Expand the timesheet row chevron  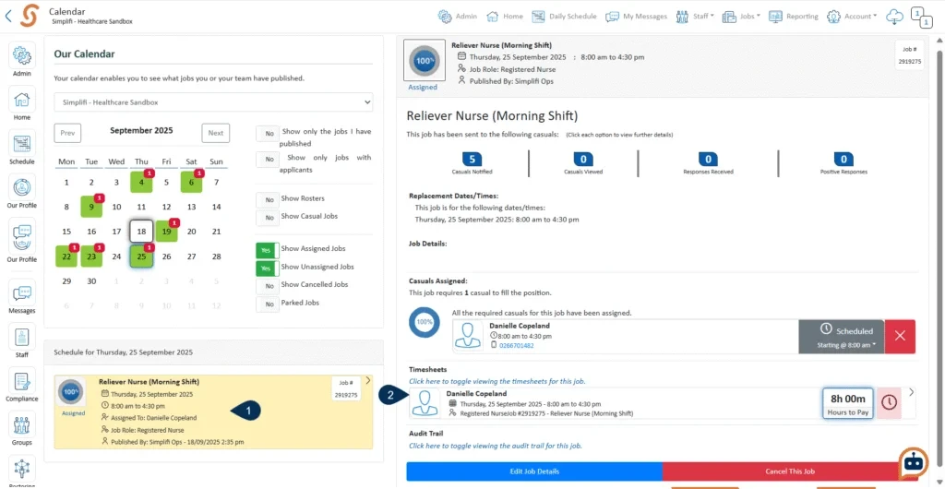click(911, 392)
